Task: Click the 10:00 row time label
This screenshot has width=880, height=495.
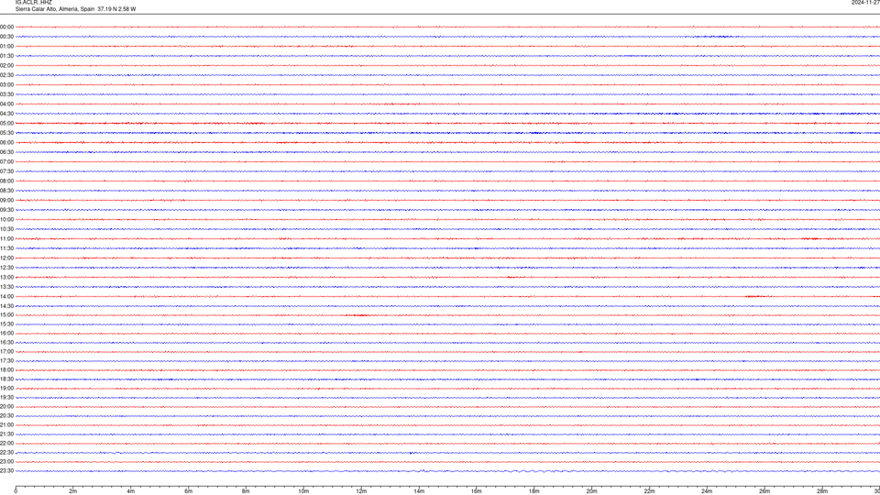Action: click(x=6, y=219)
